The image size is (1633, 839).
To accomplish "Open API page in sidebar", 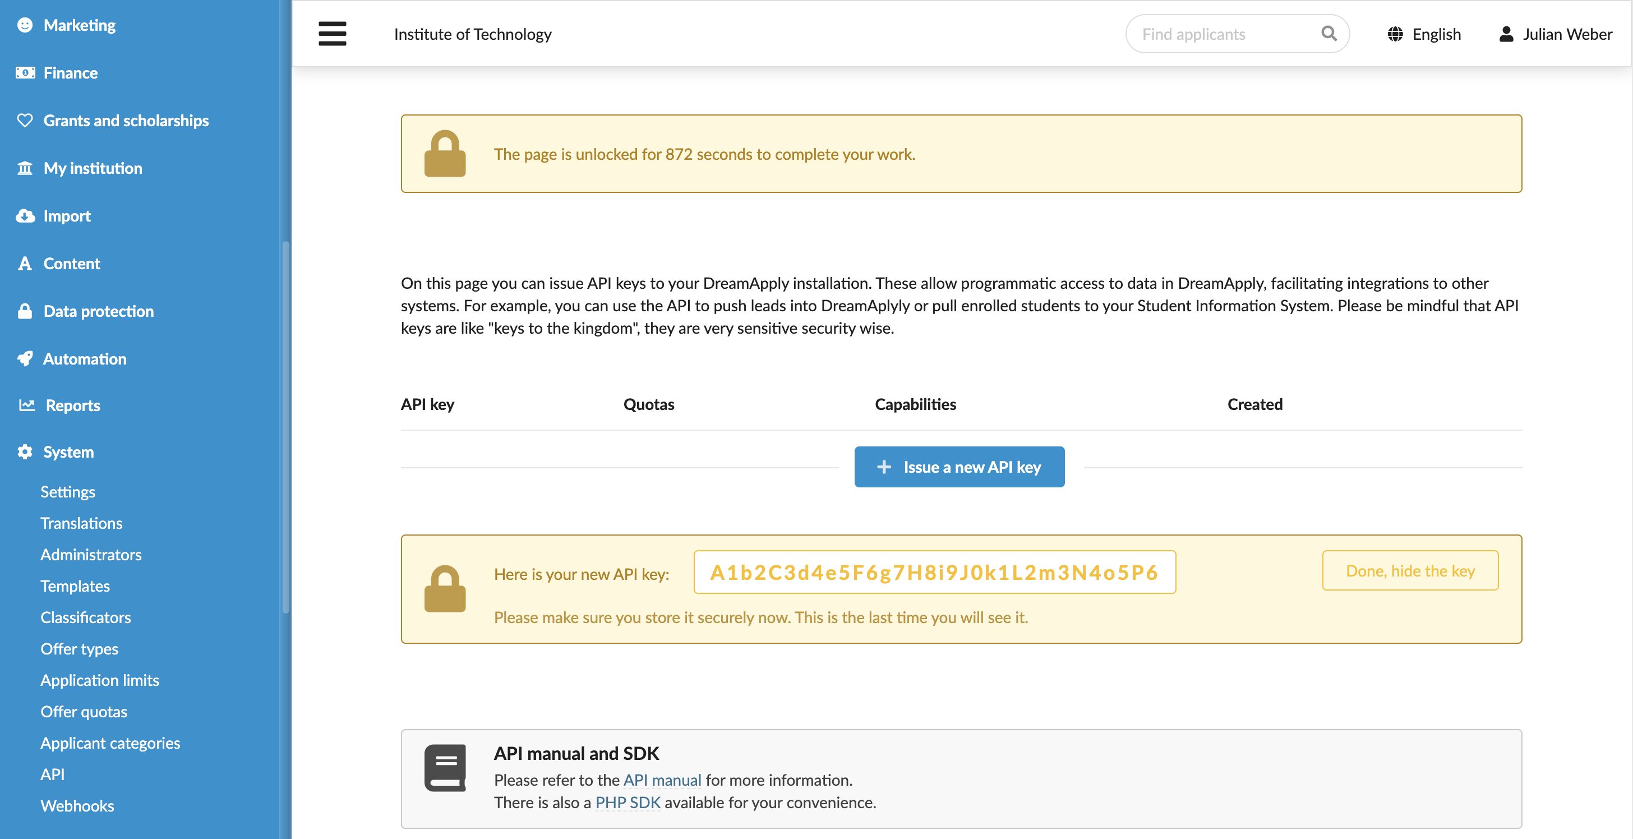I will (53, 774).
